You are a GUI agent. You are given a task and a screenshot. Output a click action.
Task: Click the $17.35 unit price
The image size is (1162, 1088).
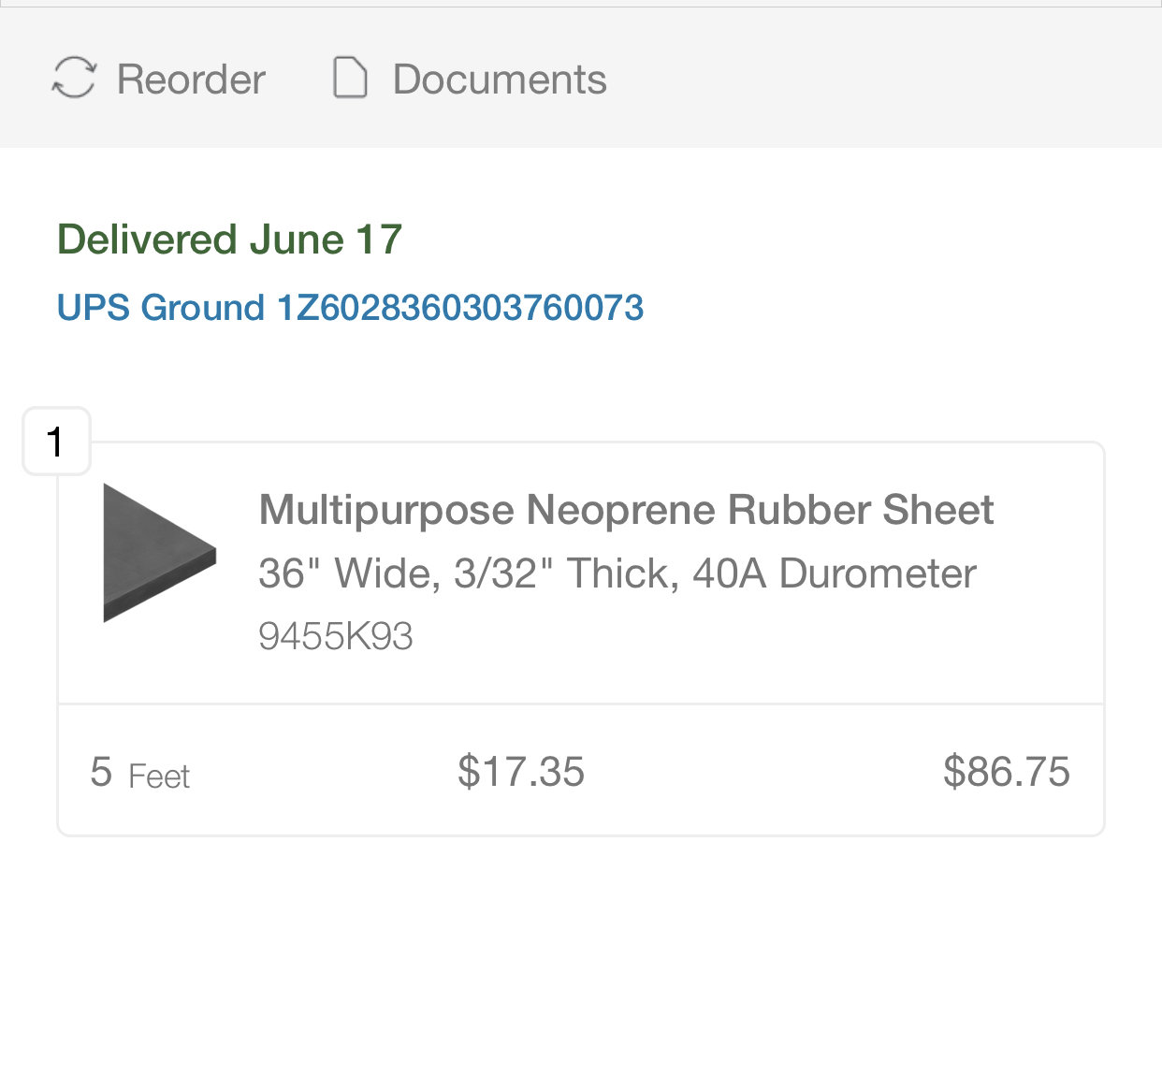tap(521, 772)
